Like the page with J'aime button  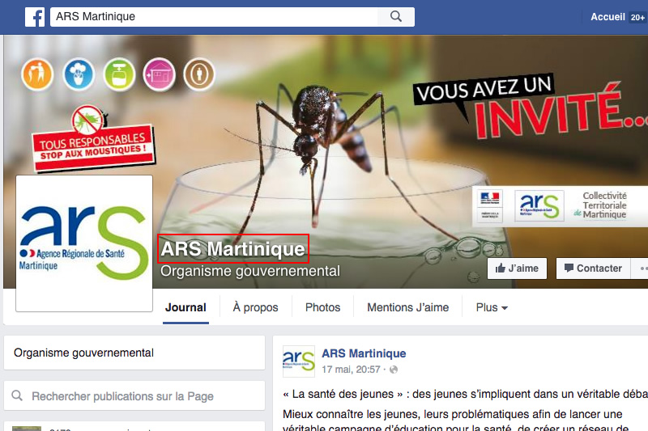(x=517, y=268)
